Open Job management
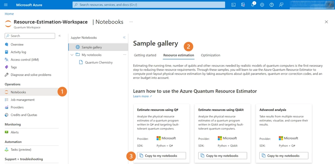 tap(23, 100)
